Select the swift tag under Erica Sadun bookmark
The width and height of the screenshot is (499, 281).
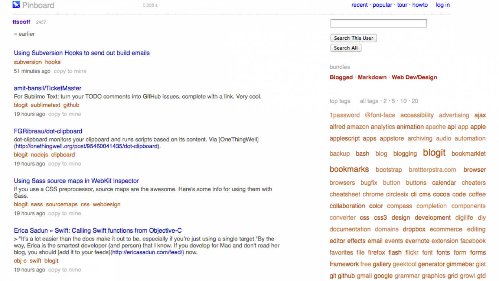[36, 261]
